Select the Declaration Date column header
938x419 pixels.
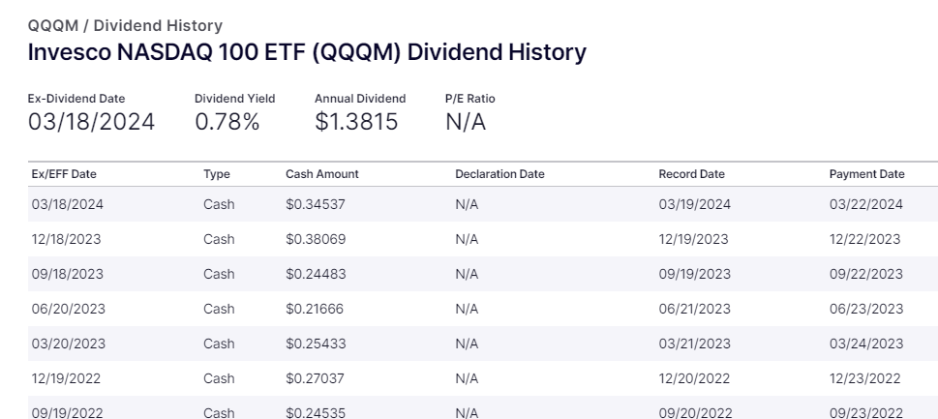click(499, 174)
